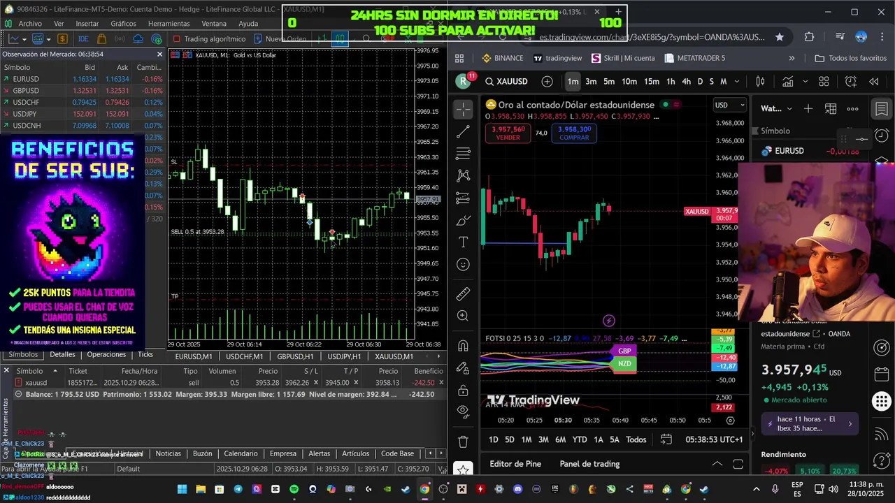Screen dimensions: 895x503
Task: Click the trash remove objects icon
Action: (463, 442)
